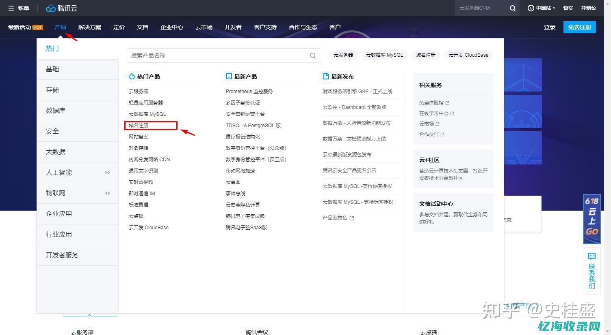The width and height of the screenshot is (611, 335).
Task: Expand the 人工智能 submenu arrow
Action: [x=108, y=173]
